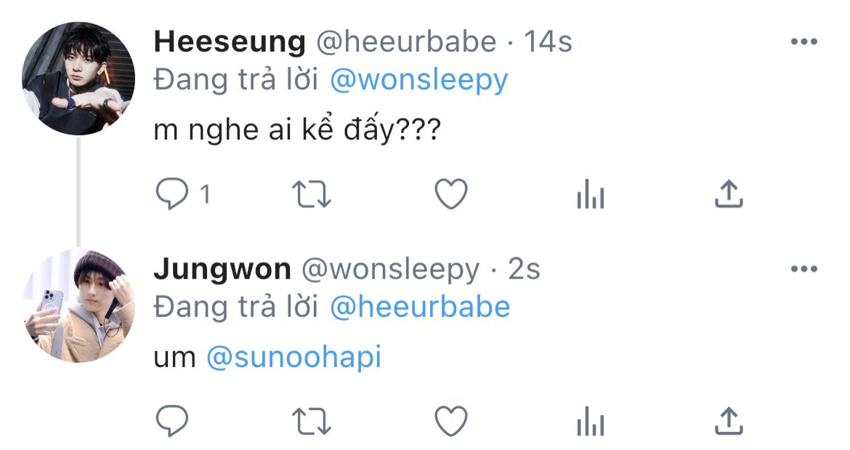The width and height of the screenshot is (850, 450).
Task: View analytics of Heeseung's tweet
Action: (591, 194)
